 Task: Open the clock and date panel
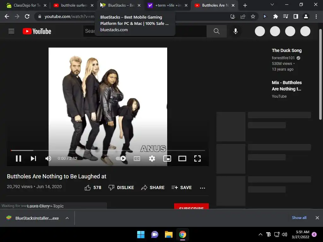point(301,234)
